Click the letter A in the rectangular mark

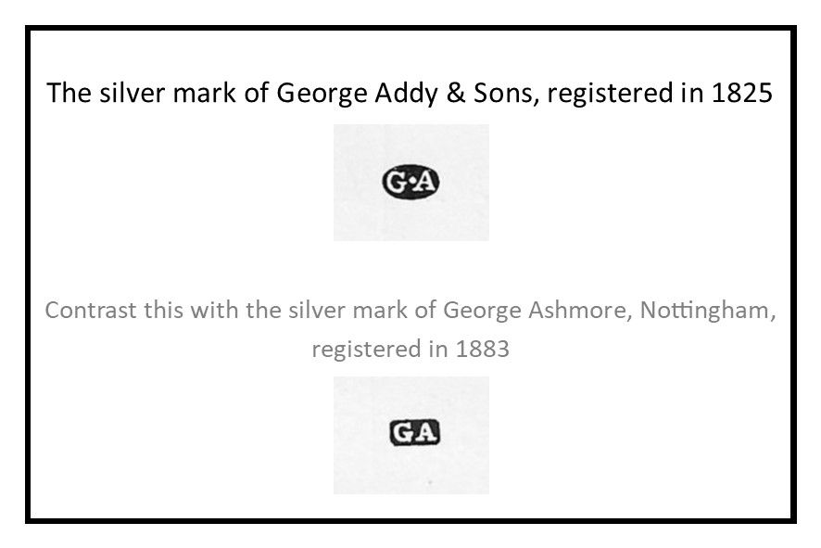pyautogui.click(x=425, y=433)
